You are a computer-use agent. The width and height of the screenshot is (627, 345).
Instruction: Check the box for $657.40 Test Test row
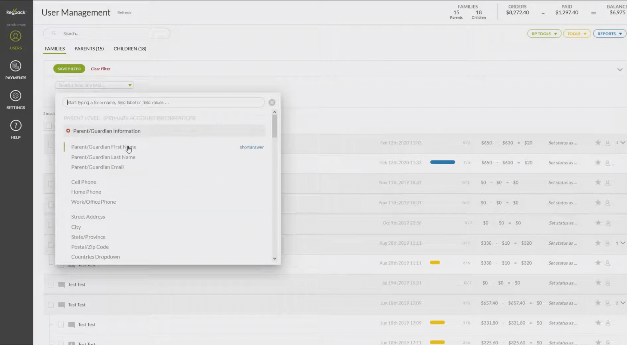[51, 305]
